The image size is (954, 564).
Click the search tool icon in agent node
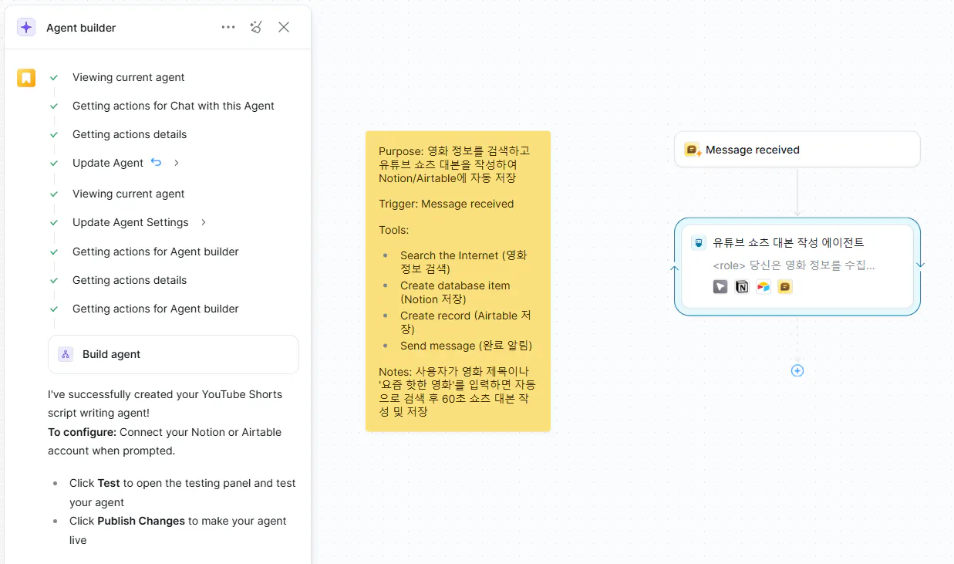click(720, 287)
